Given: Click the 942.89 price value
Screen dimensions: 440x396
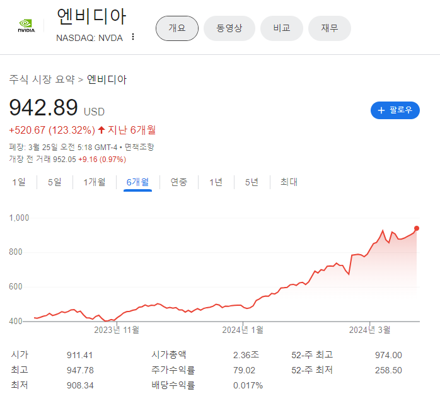Looking at the screenshot, I should (x=43, y=107).
